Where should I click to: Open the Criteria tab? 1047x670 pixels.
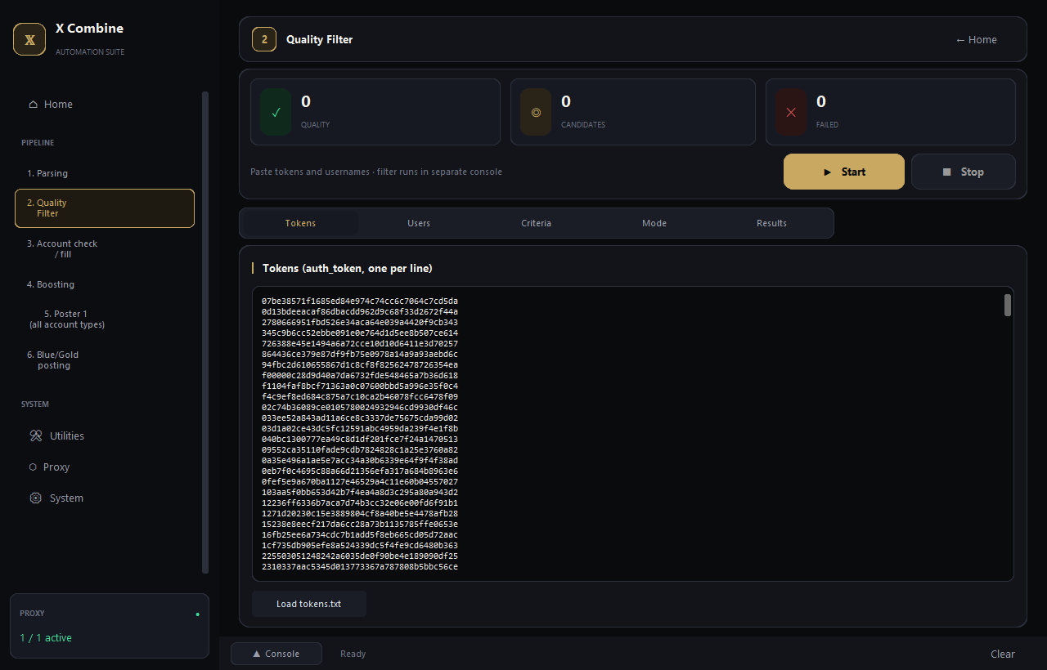pyautogui.click(x=536, y=223)
